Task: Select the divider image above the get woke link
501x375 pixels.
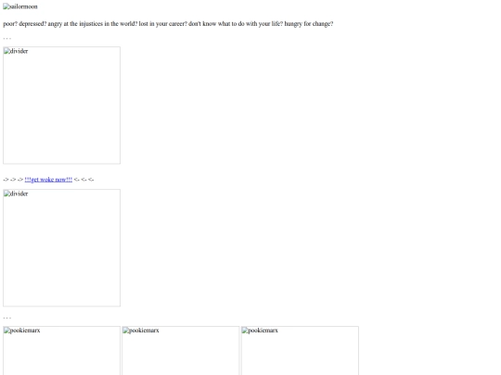Action: tap(61, 106)
